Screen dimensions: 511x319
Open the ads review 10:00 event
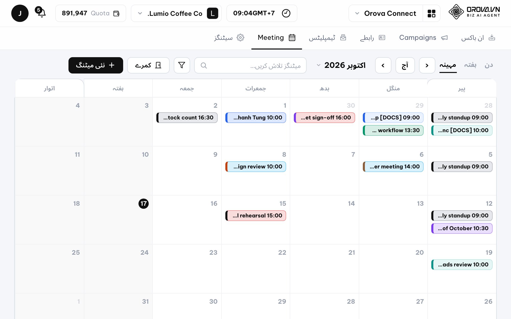[462, 265]
